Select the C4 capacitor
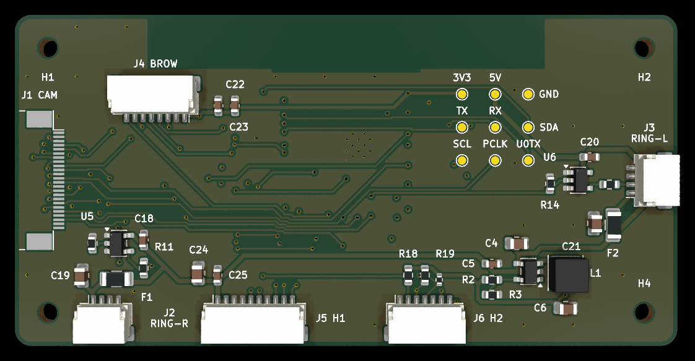This screenshot has width=695, height=361. [517, 243]
